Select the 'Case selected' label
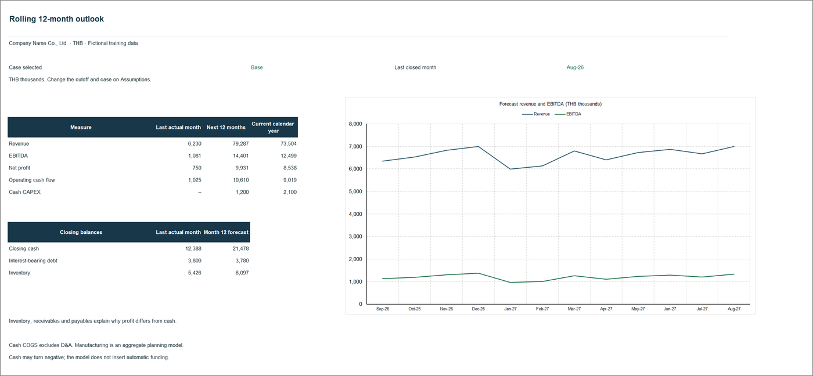This screenshot has height=376, width=813. (x=25, y=67)
